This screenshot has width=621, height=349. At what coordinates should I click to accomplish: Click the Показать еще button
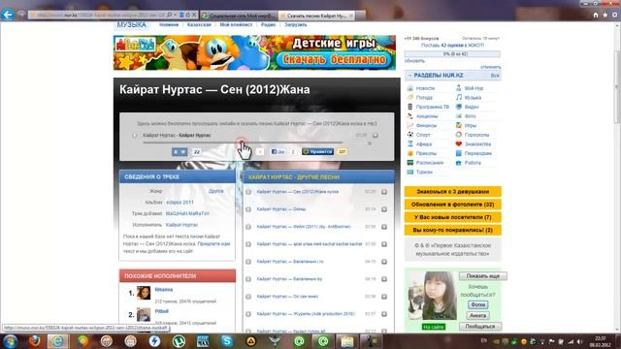coord(483,275)
